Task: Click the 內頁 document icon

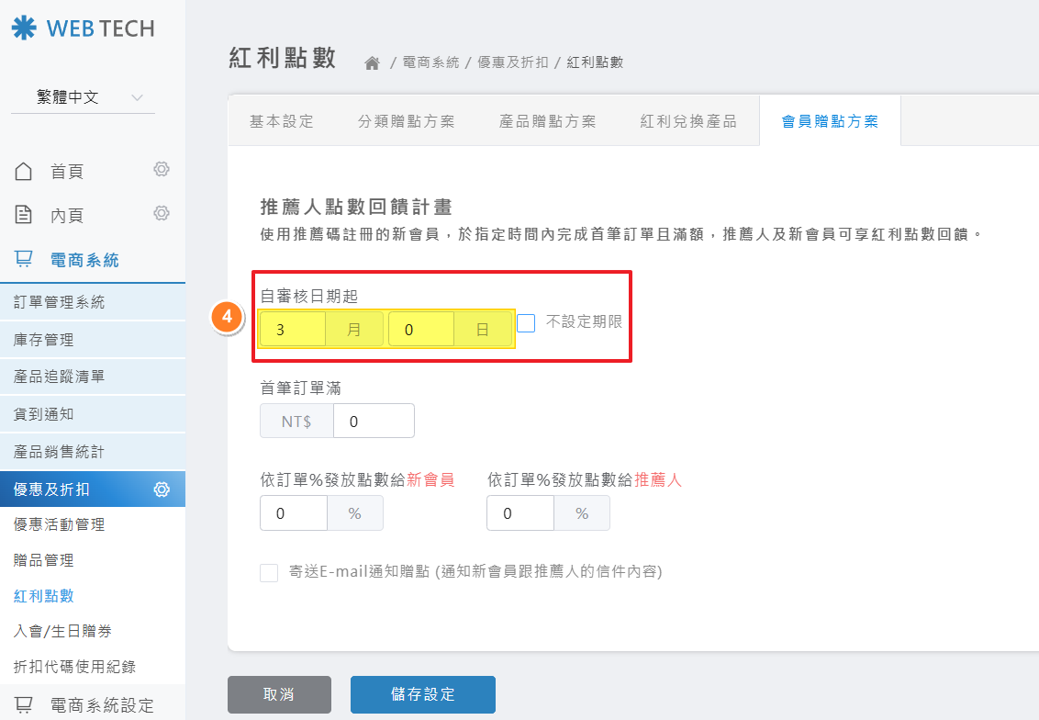Action: (24, 215)
